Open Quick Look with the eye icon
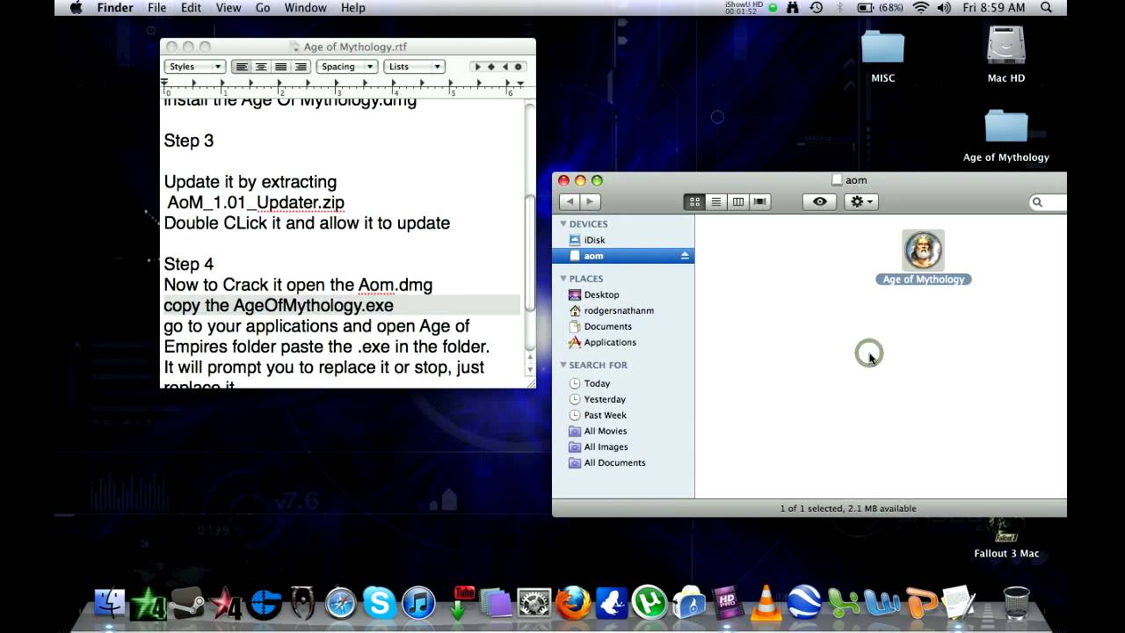The height and width of the screenshot is (633, 1125). coord(818,201)
